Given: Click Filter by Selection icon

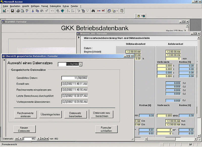Looking at the screenshot, I should [79, 11].
